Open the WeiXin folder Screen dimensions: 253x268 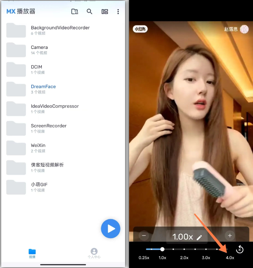(63, 148)
